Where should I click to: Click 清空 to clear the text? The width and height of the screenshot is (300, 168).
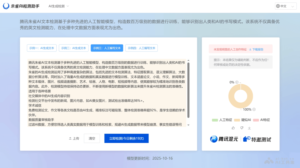(92, 138)
